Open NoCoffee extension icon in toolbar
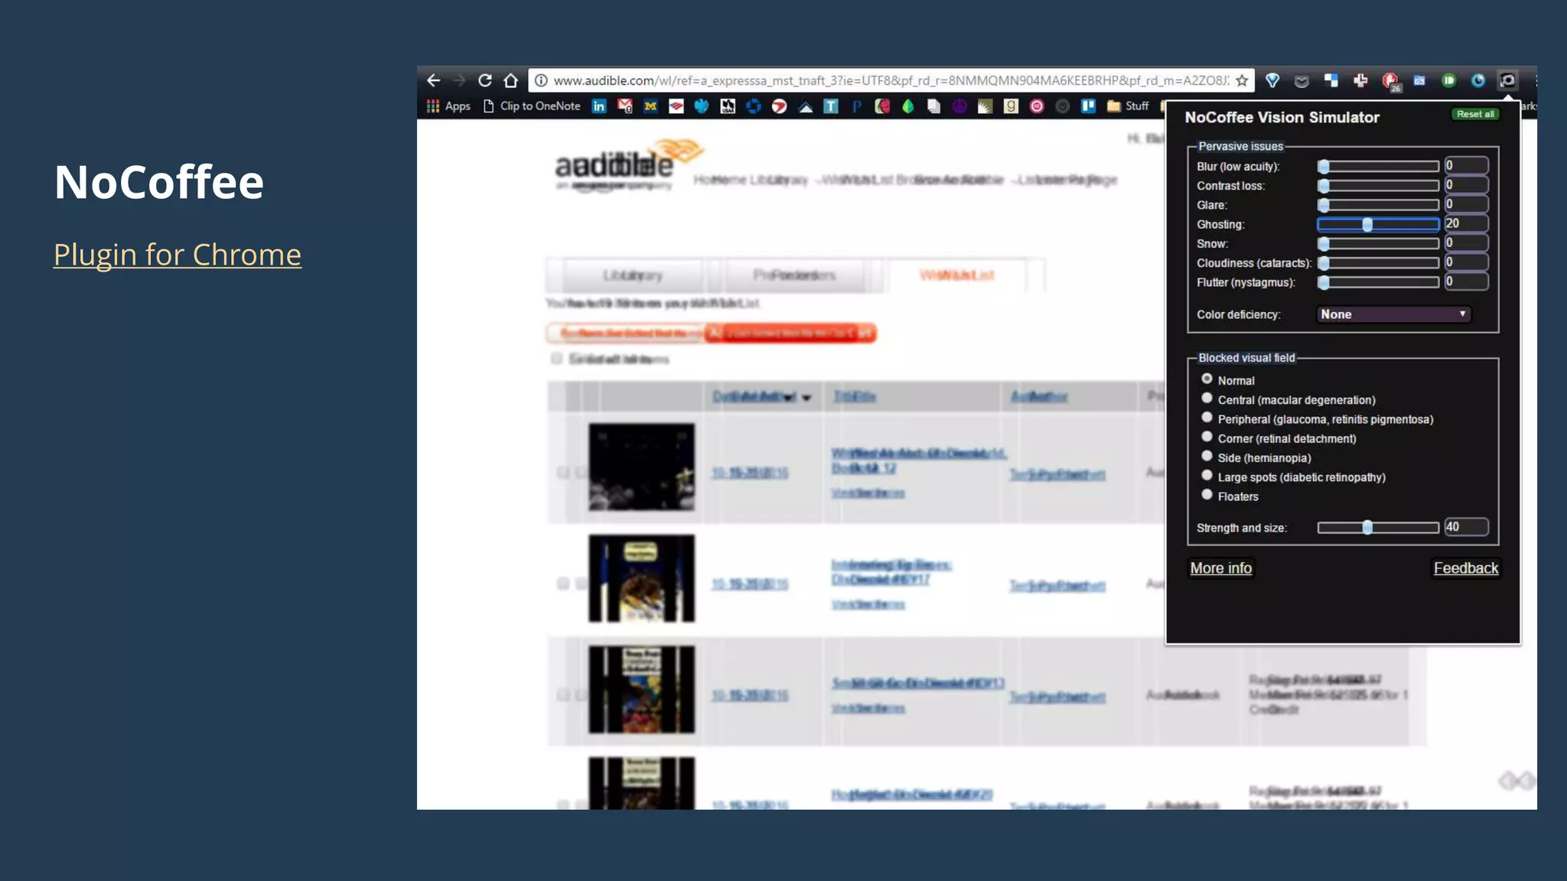The width and height of the screenshot is (1567, 881). point(1507,80)
